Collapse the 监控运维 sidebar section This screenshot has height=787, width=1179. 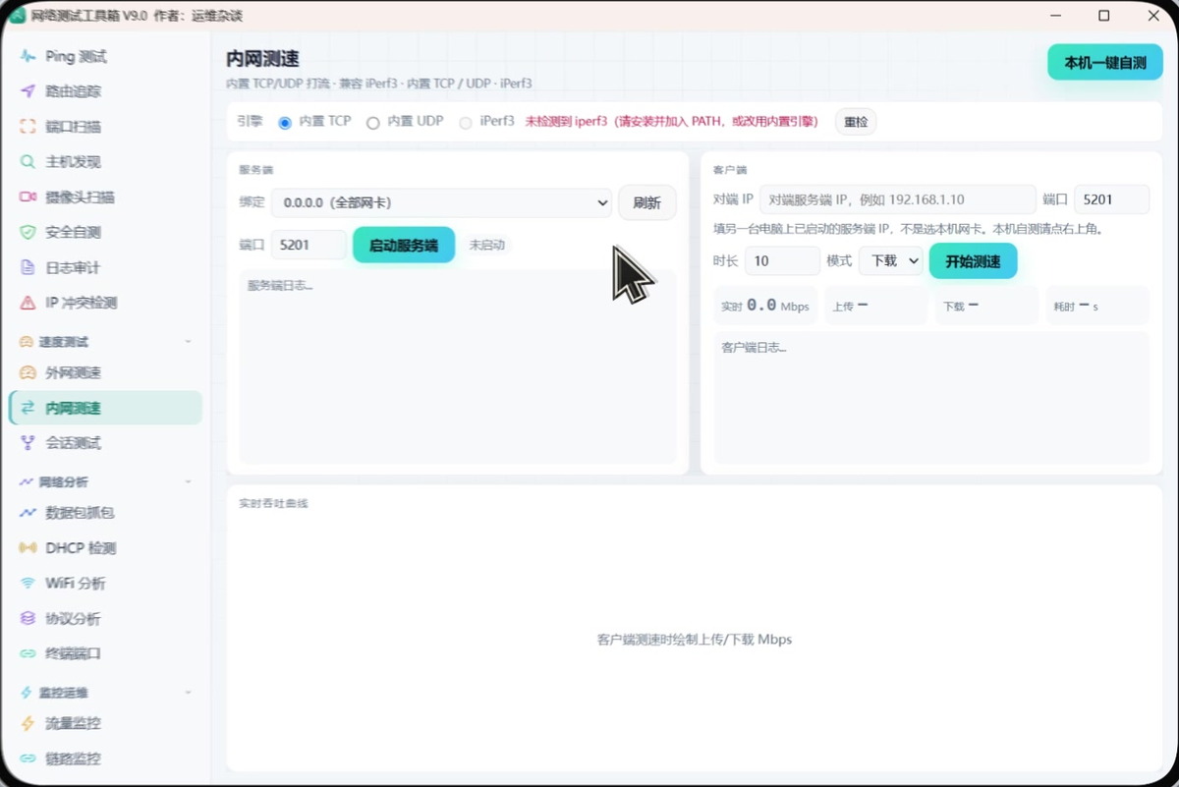pyautogui.click(x=188, y=693)
